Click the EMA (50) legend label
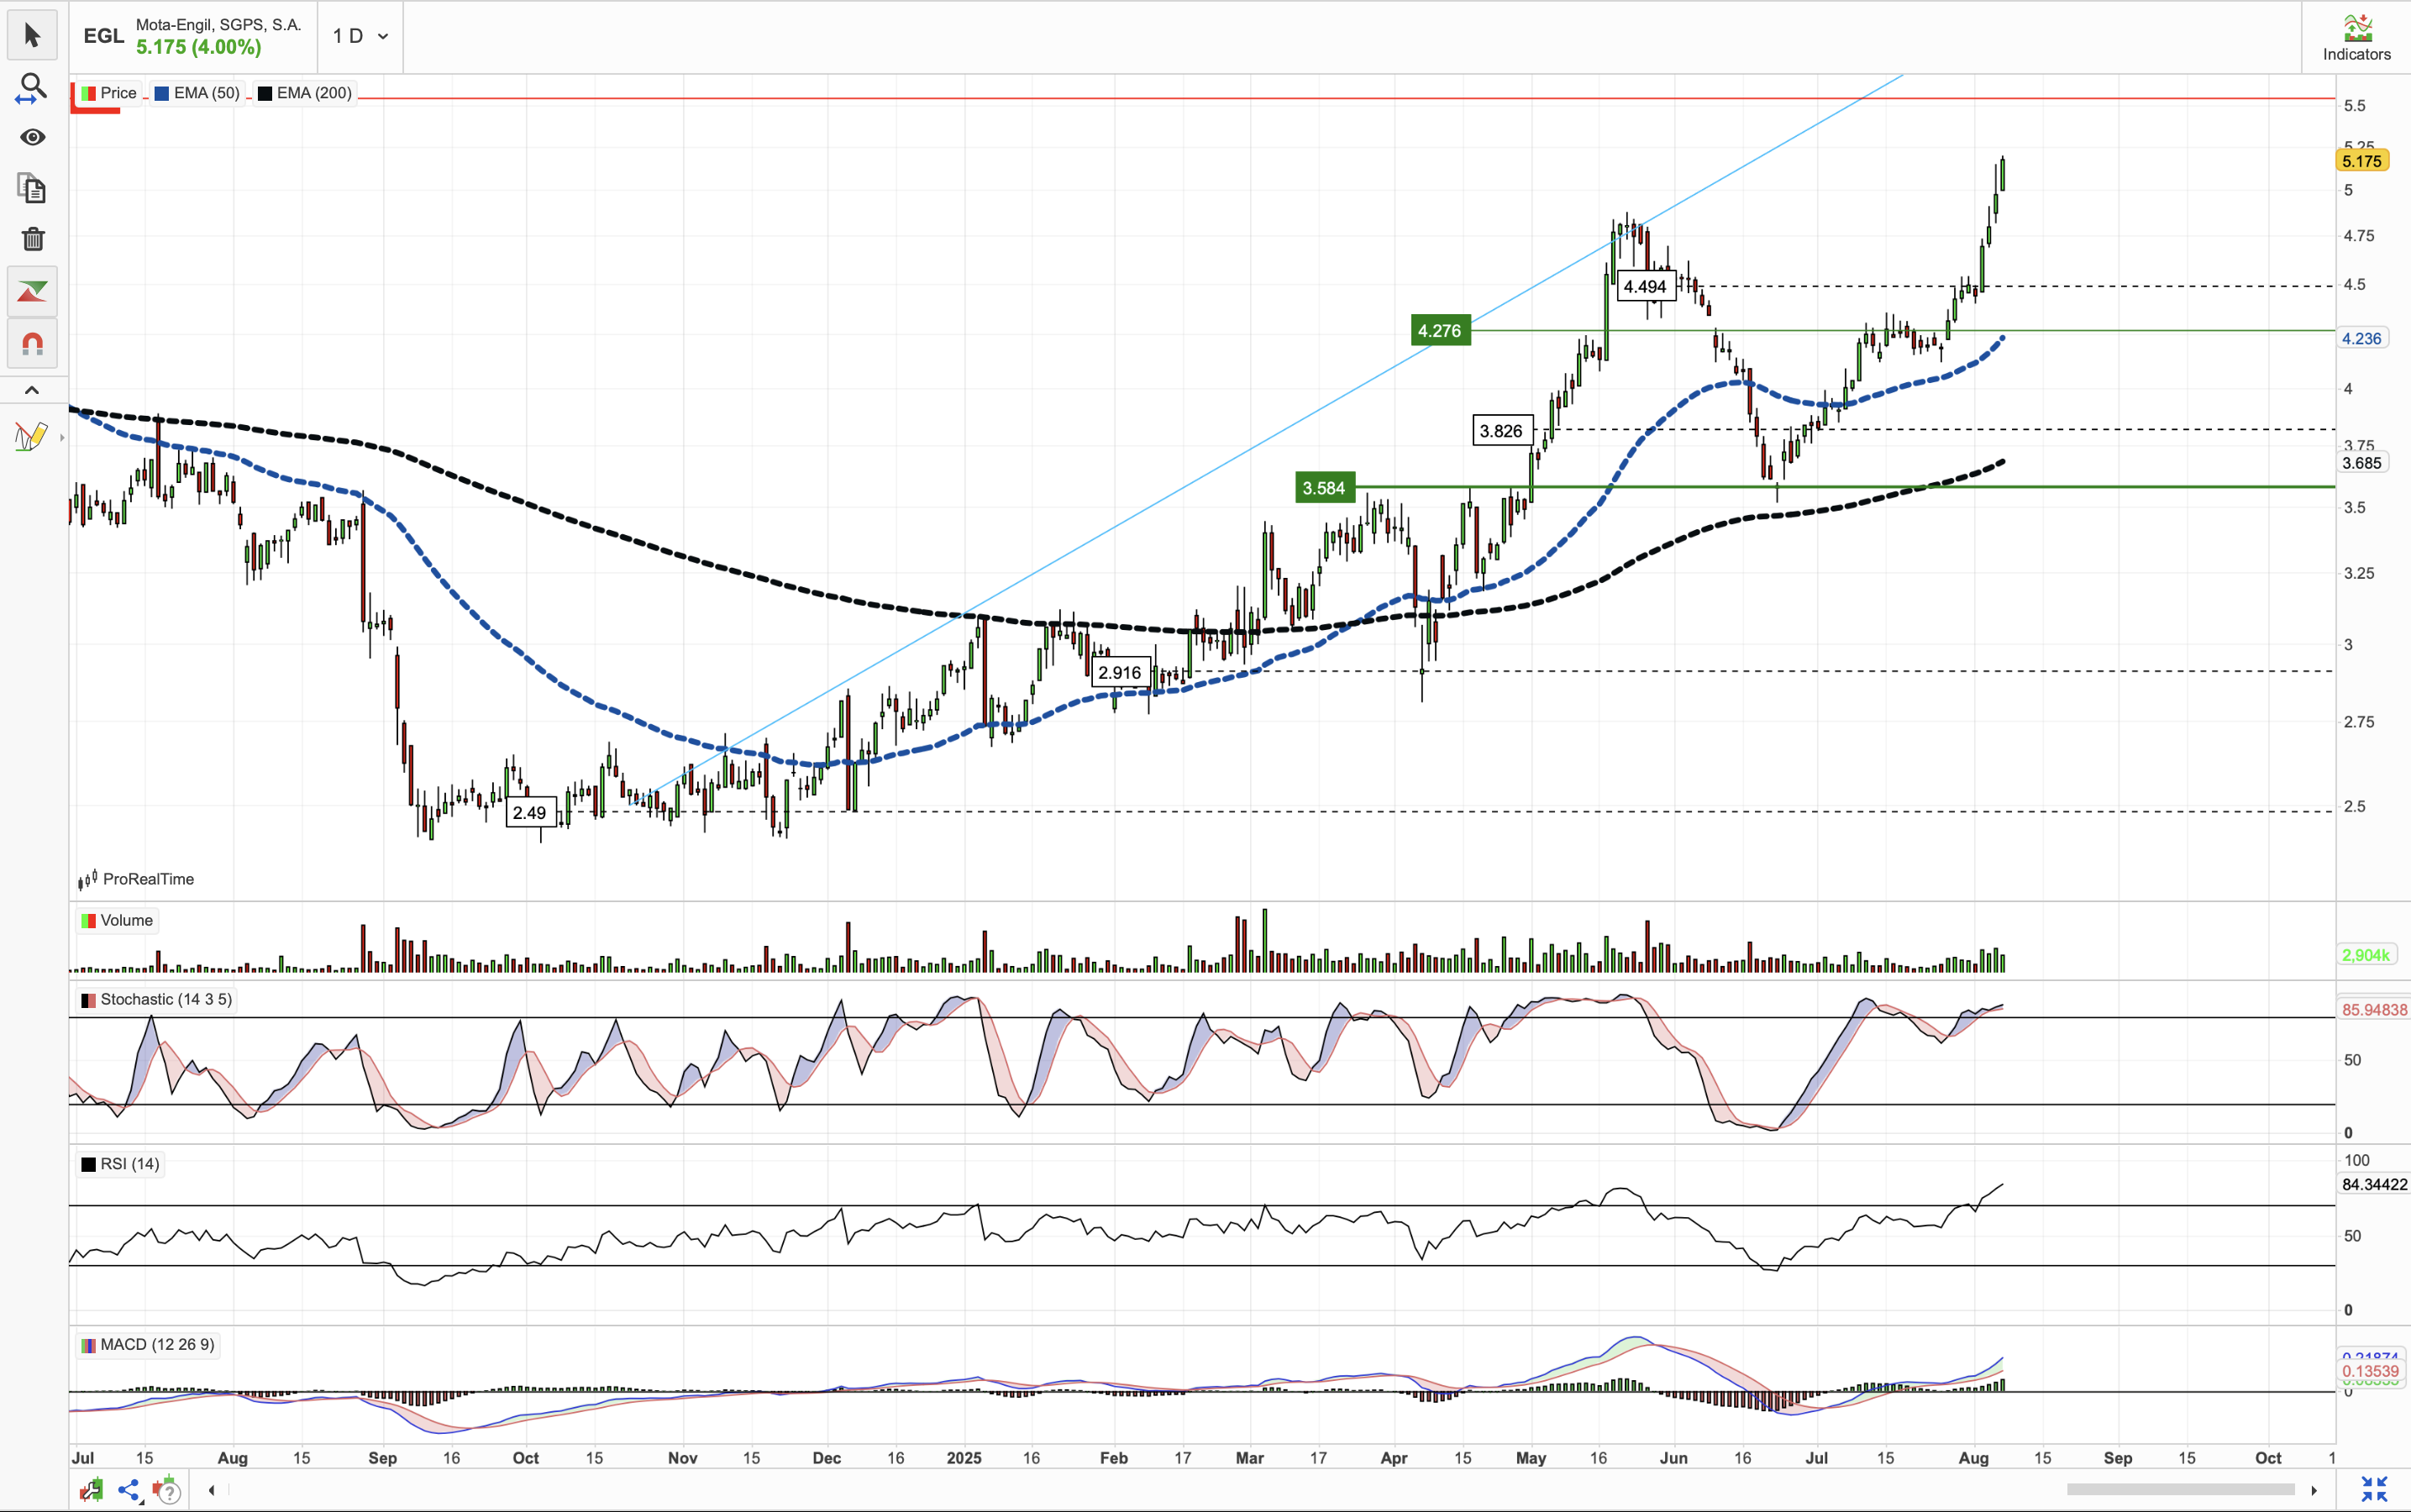 point(206,93)
